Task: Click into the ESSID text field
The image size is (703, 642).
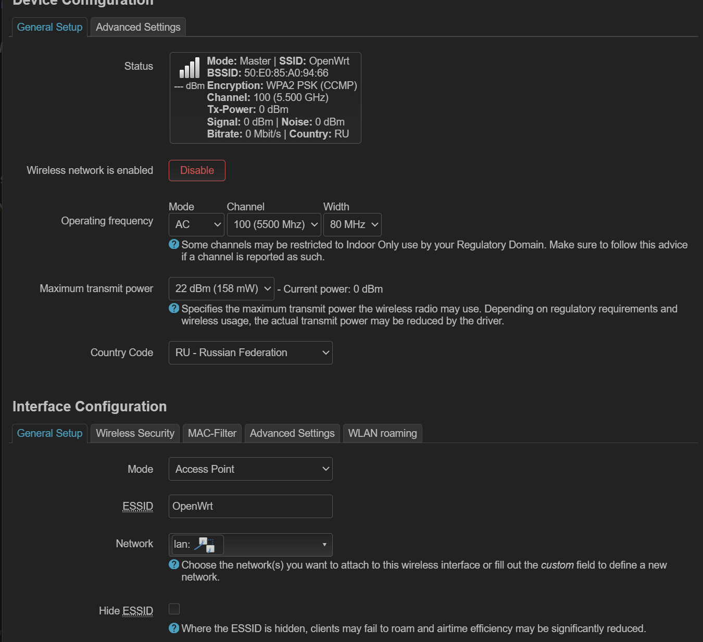Action: tap(250, 506)
